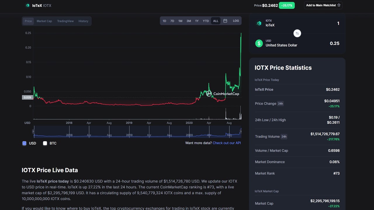Click the USD amount field showing 0.25
Screen dimensions: 374x210
pyautogui.click(x=335, y=43)
